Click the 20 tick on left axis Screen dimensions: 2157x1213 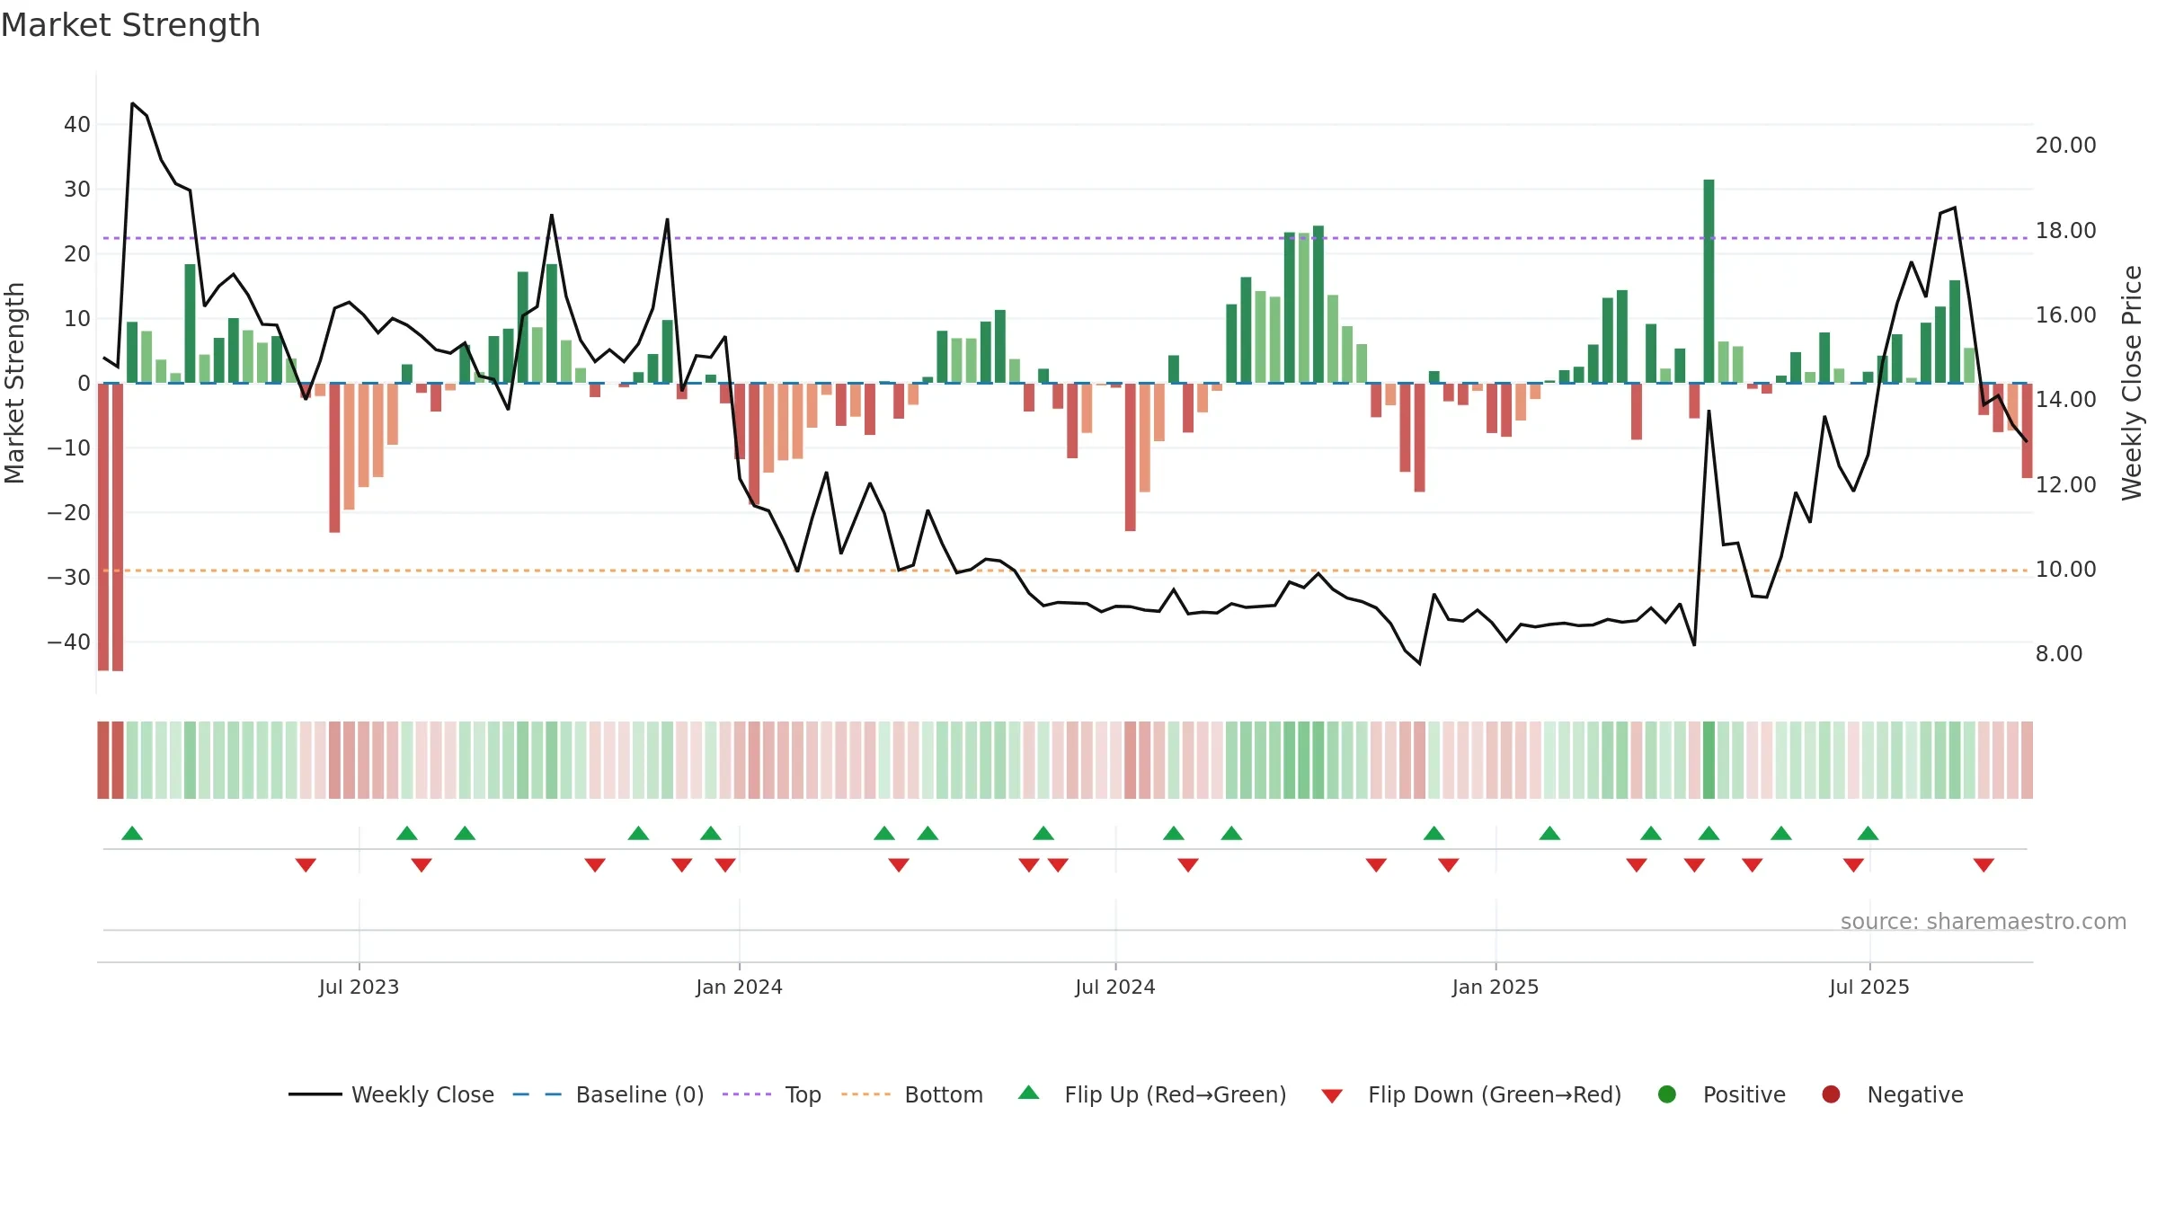[77, 254]
